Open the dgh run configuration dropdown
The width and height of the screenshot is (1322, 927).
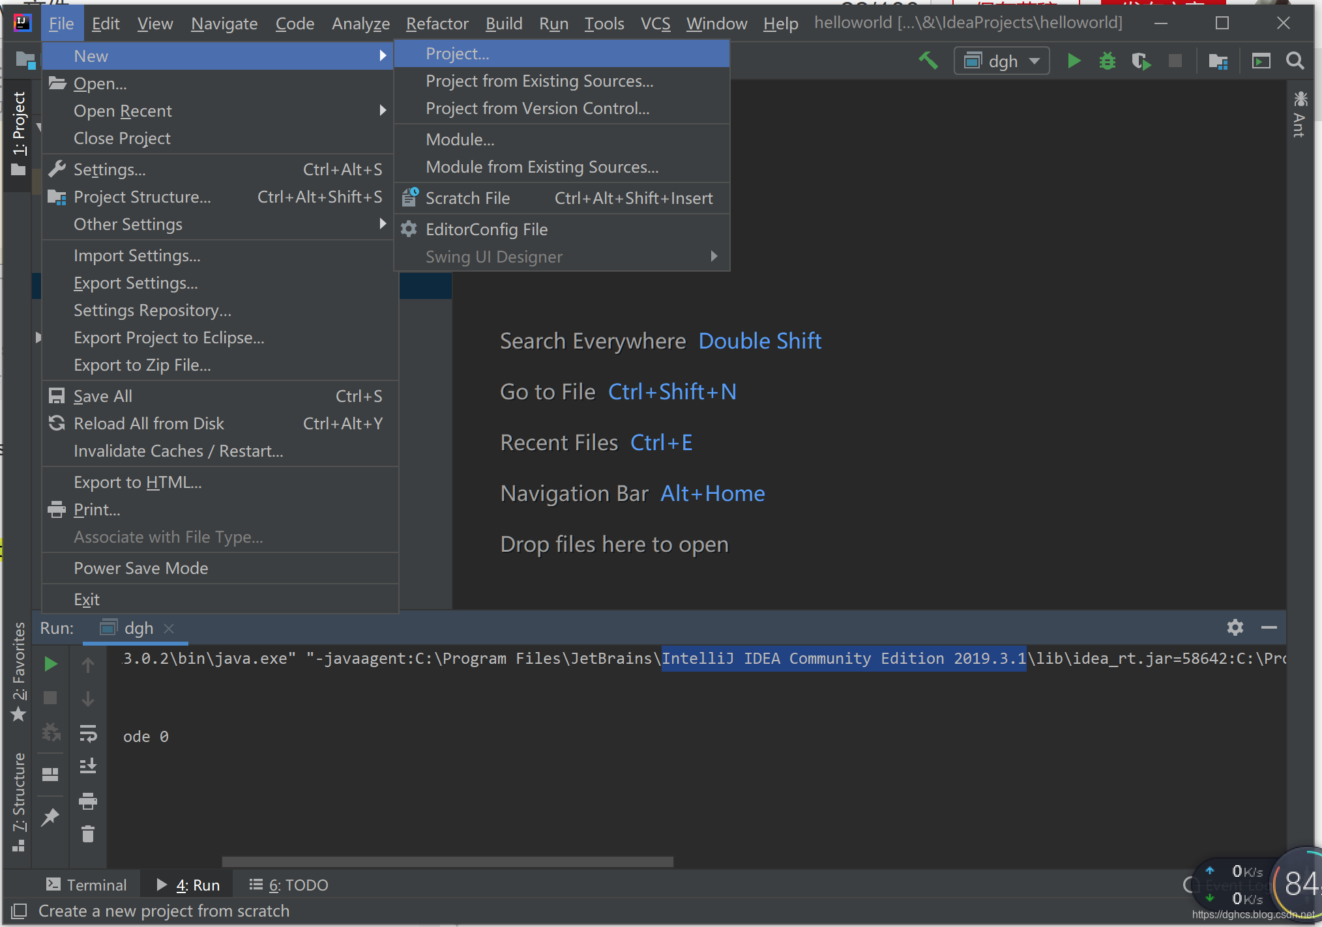tap(1035, 61)
